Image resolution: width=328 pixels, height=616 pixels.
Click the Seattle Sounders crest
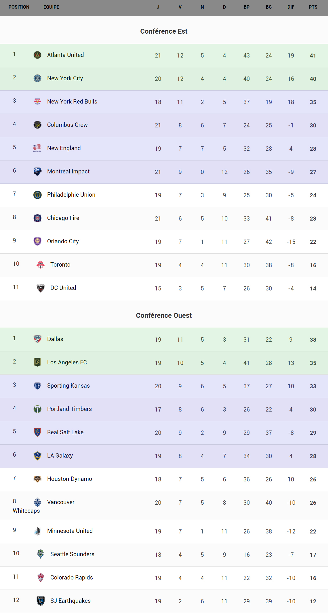click(x=41, y=554)
